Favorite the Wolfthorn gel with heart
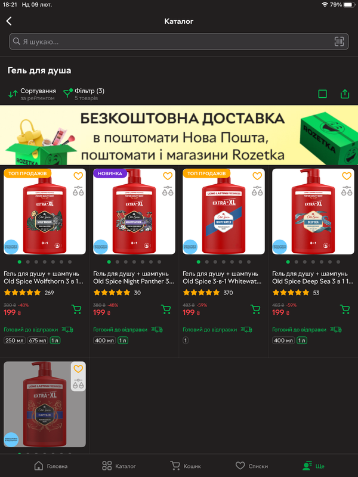 point(78,176)
